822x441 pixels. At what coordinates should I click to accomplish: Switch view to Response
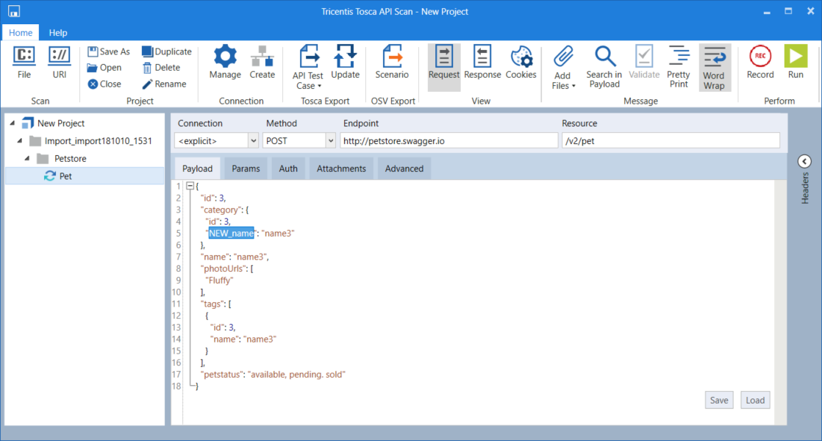[482, 63]
